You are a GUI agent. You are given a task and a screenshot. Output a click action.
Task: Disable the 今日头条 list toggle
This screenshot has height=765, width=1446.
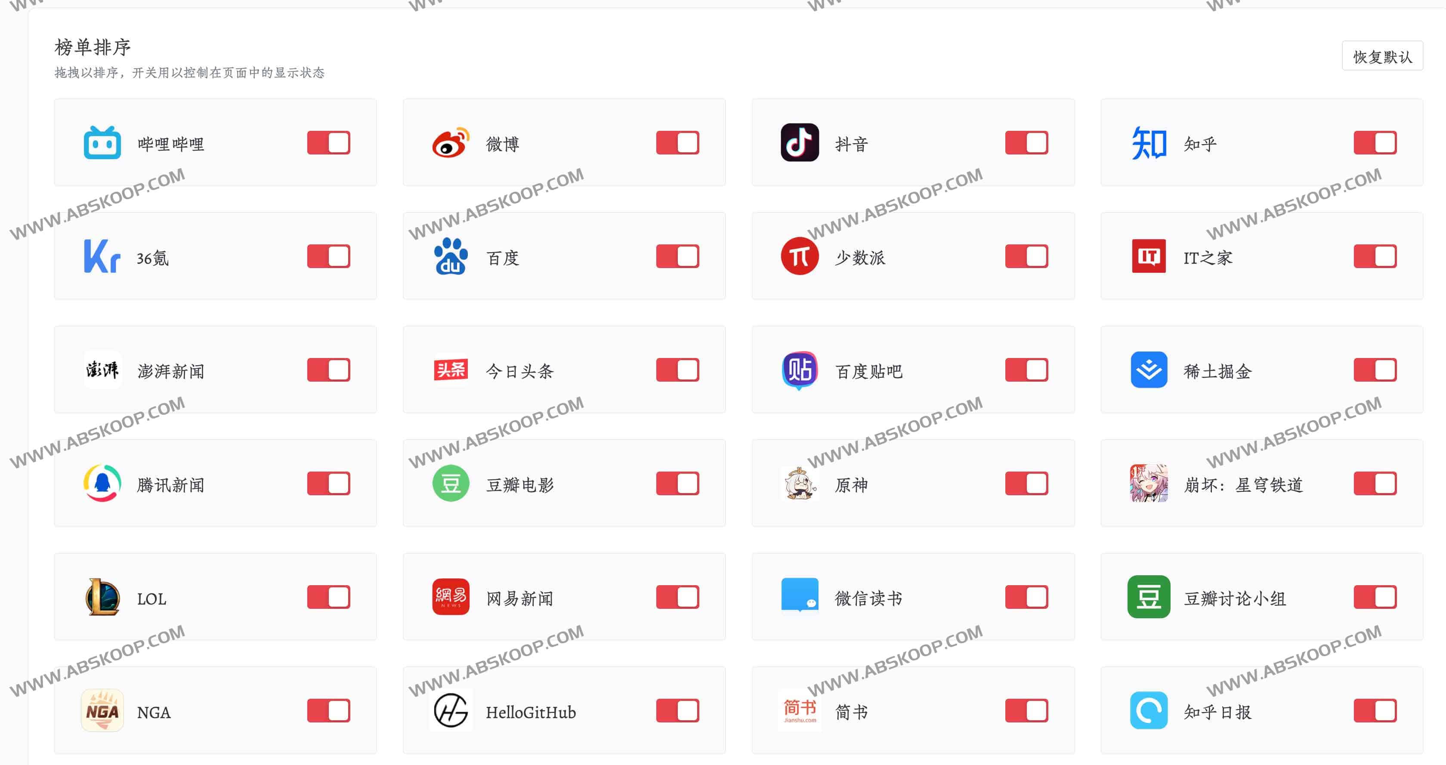[677, 370]
